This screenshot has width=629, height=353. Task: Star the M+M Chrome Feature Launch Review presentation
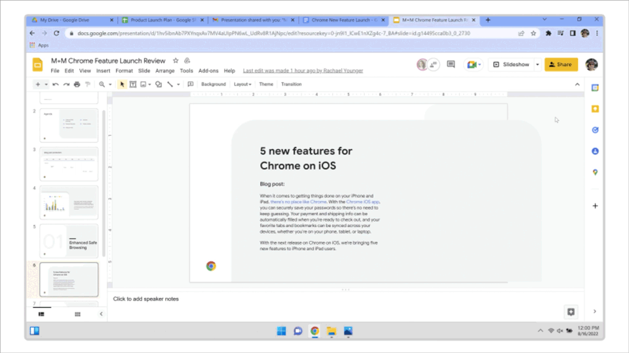[176, 61]
